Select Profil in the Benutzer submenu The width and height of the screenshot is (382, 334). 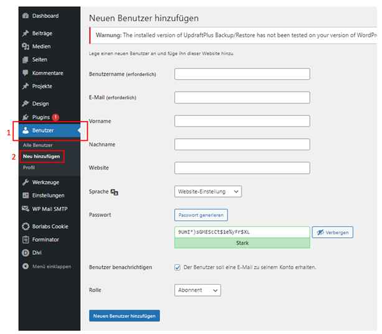[x=29, y=168]
